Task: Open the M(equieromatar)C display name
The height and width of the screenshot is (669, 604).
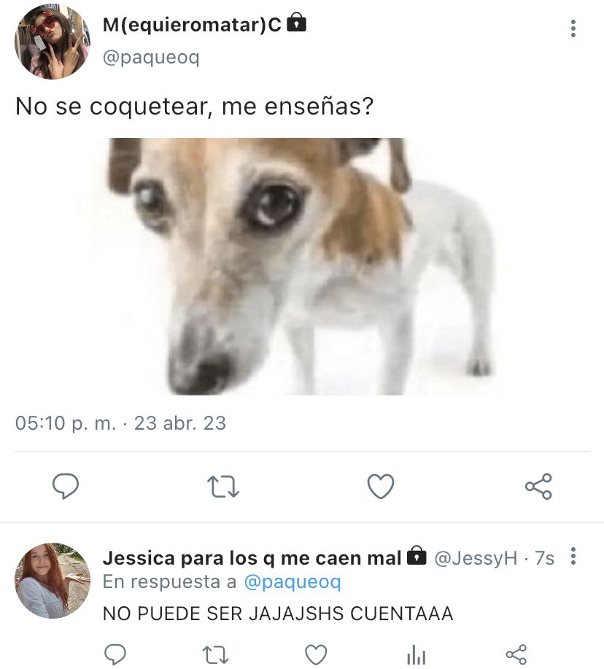Action: coord(192,25)
